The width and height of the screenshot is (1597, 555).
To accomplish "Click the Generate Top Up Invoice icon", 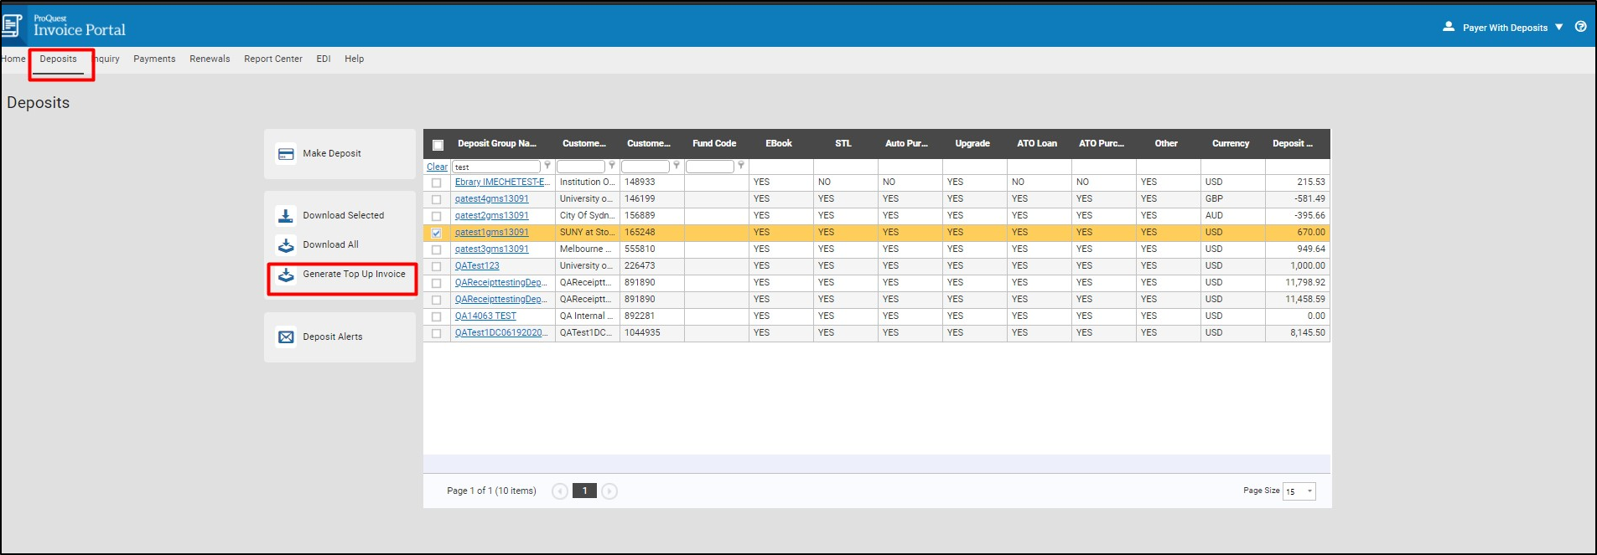I will (286, 275).
